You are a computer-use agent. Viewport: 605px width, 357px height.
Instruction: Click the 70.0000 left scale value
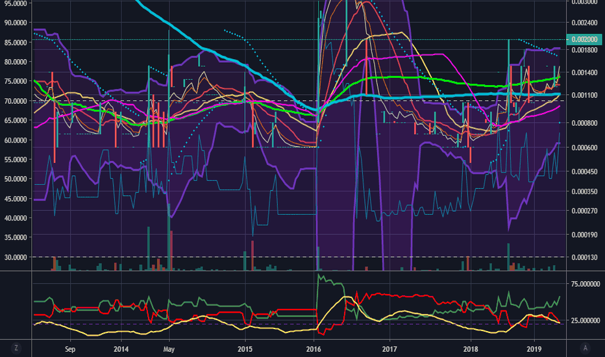[16, 101]
